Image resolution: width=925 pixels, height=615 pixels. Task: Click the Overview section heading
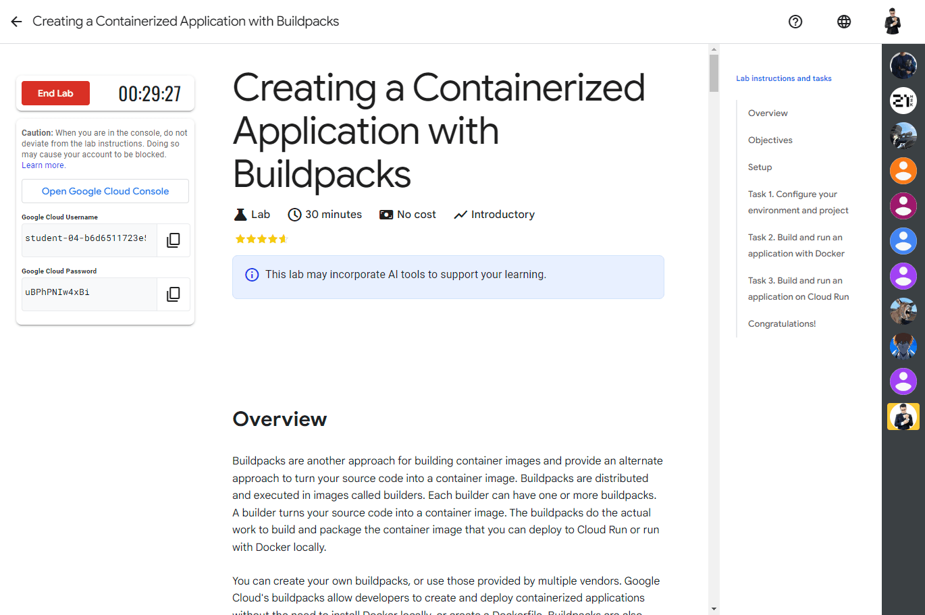pyautogui.click(x=280, y=419)
